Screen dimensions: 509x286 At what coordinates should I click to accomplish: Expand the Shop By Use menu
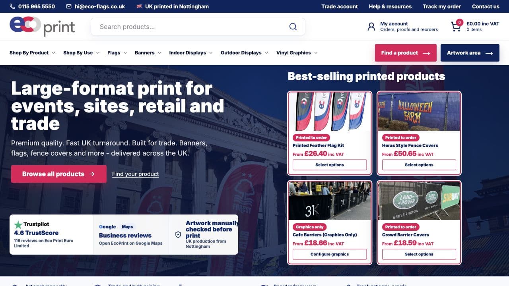coord(81,53)
